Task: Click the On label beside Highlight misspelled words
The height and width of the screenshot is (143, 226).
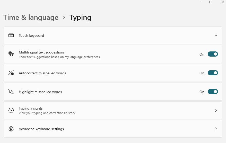Action: 202,92
